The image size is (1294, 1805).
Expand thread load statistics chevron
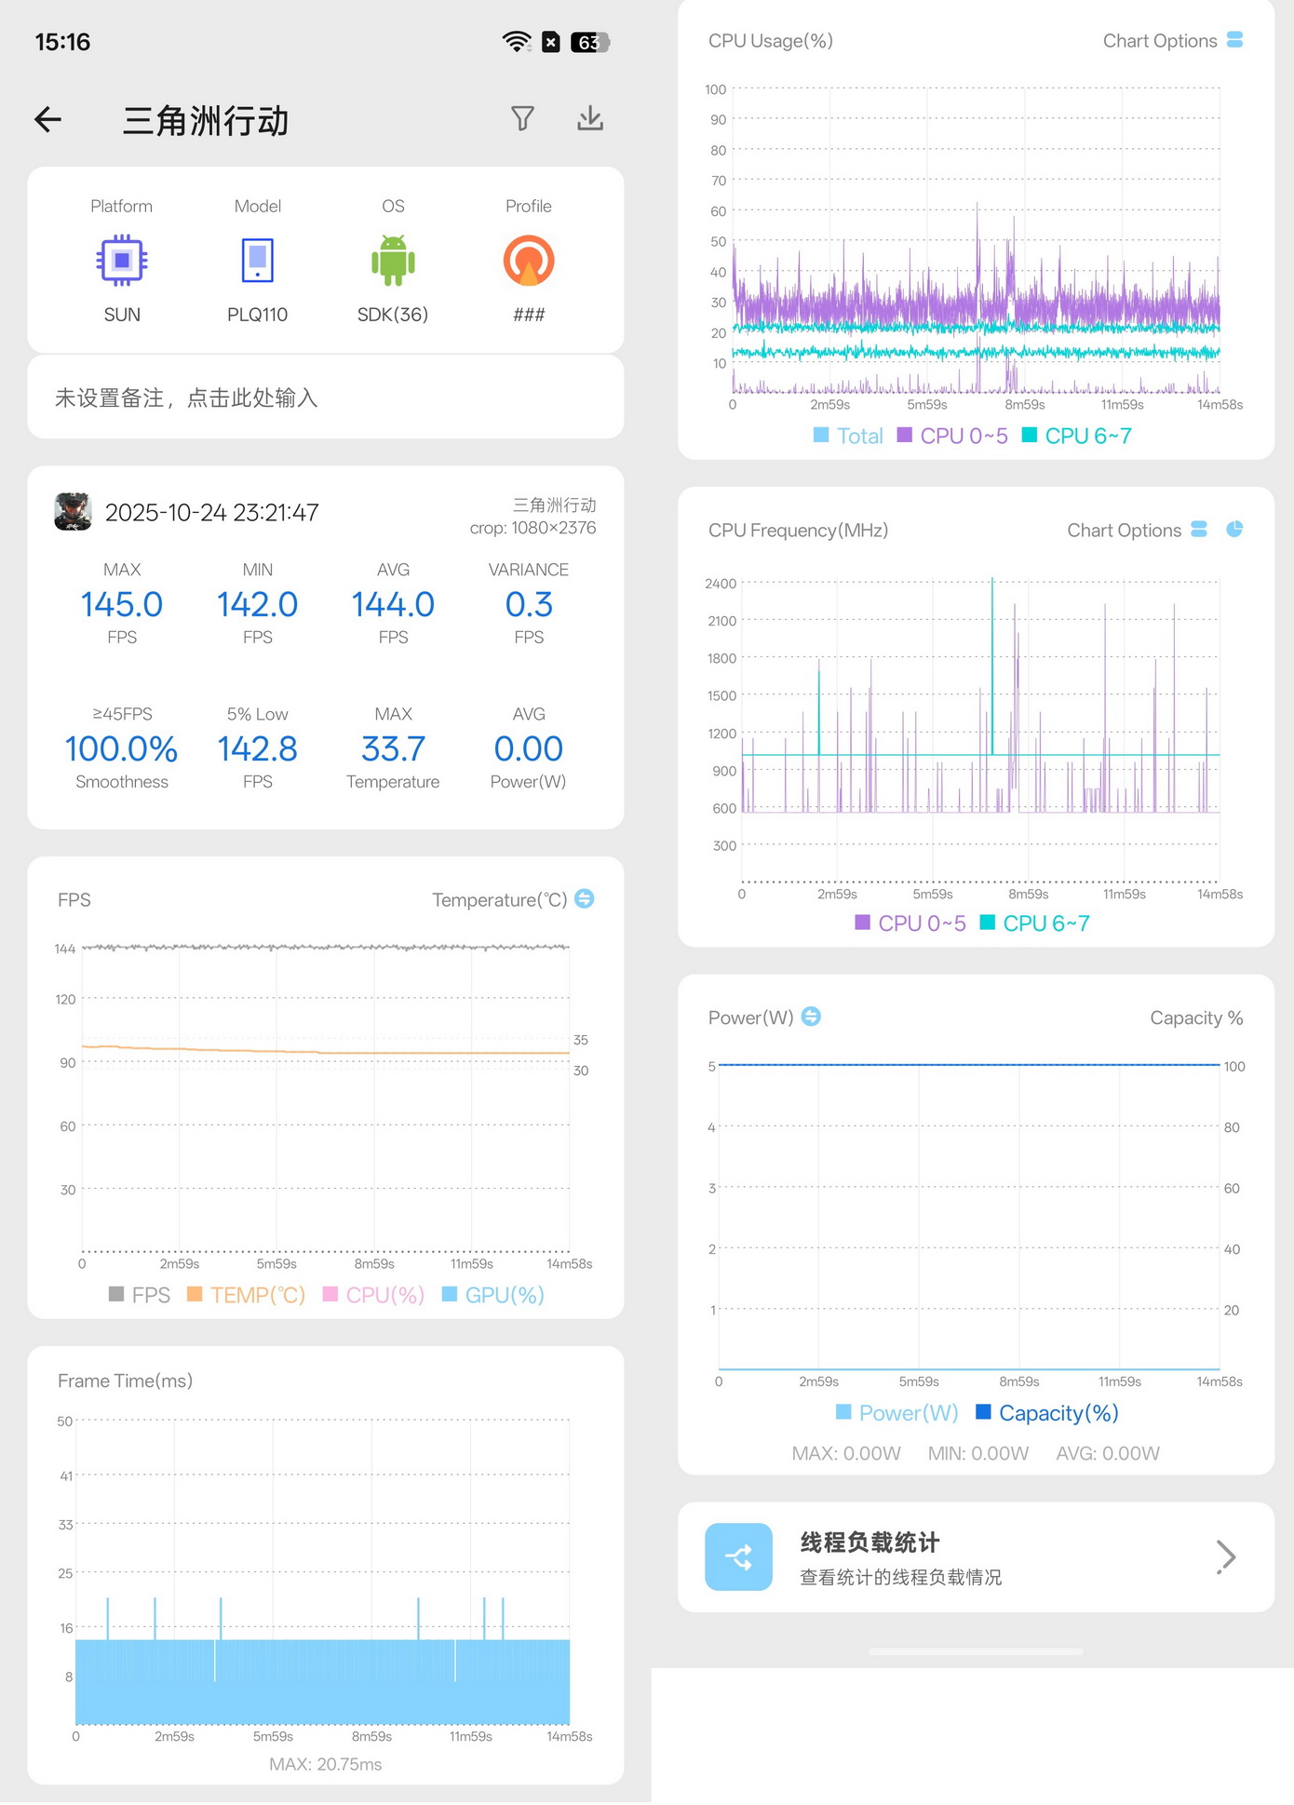coord(1226,1556)
